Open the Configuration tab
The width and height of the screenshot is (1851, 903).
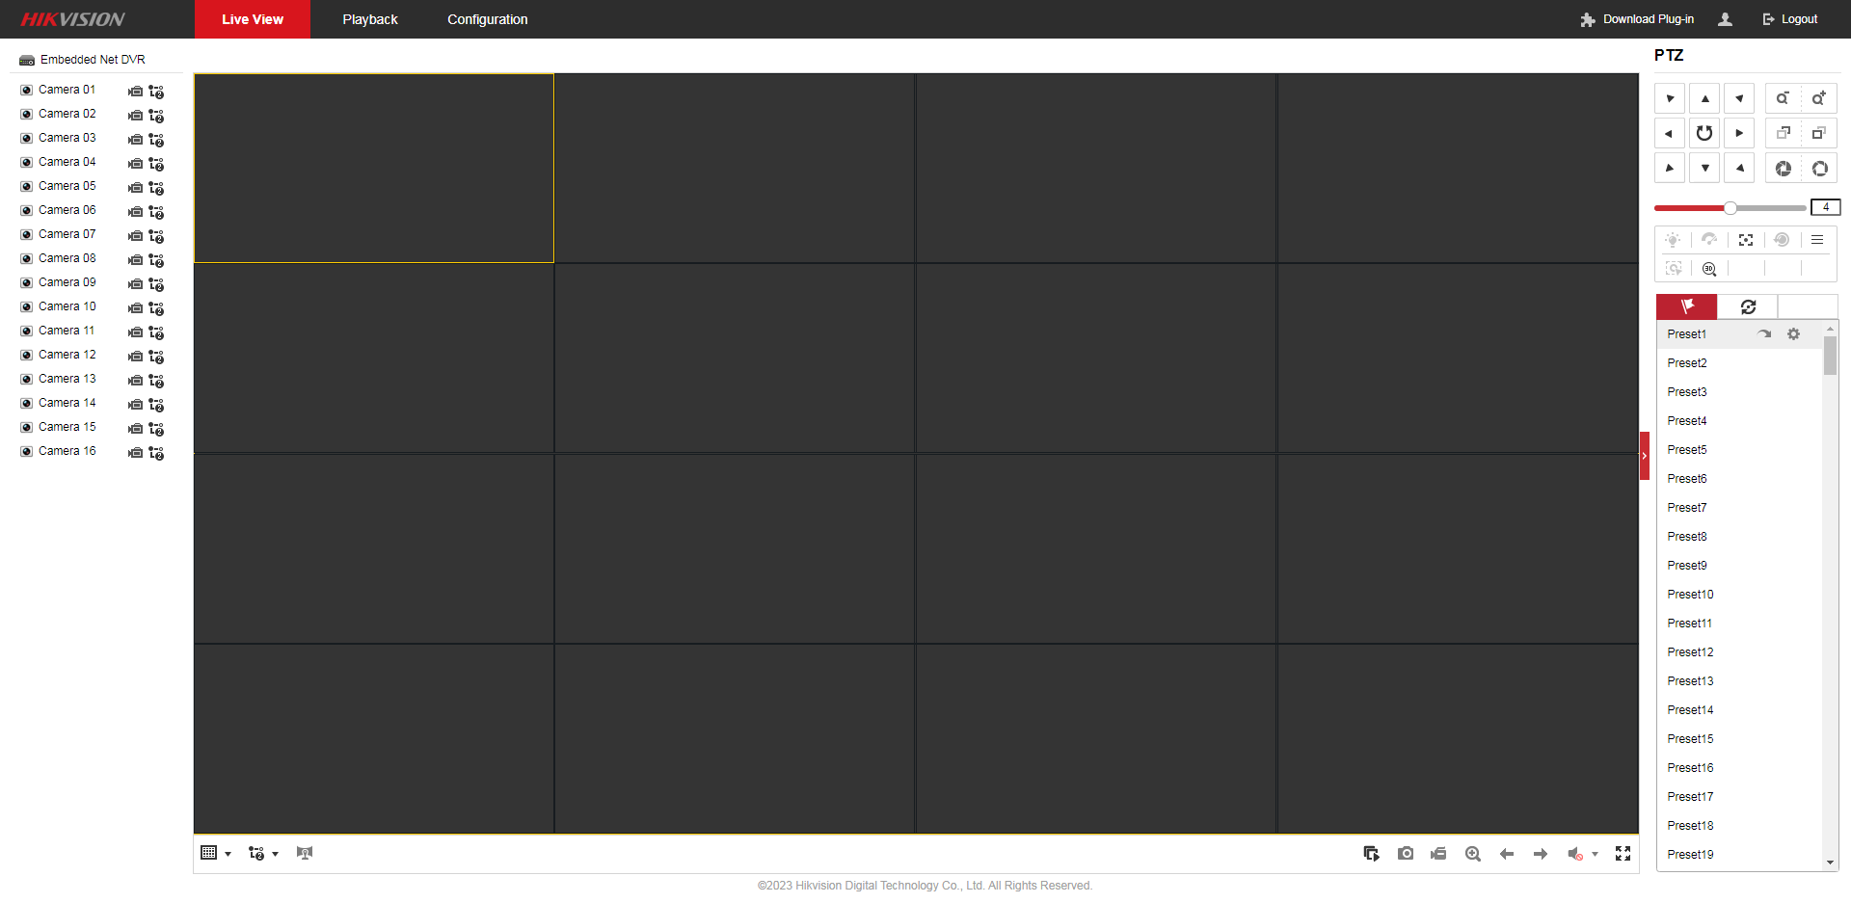(487, 19)
